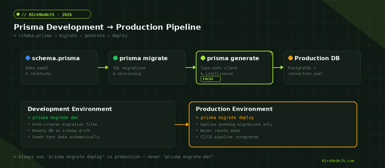Click 'Resets DB on schema drift' bullet
385x168 pixels.
(59, 131)
